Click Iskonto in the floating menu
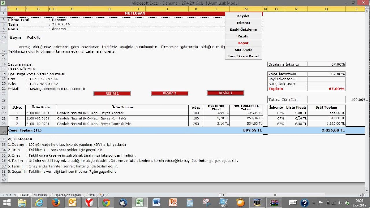The height and width of the screenshot is (208, 370). 243,23
